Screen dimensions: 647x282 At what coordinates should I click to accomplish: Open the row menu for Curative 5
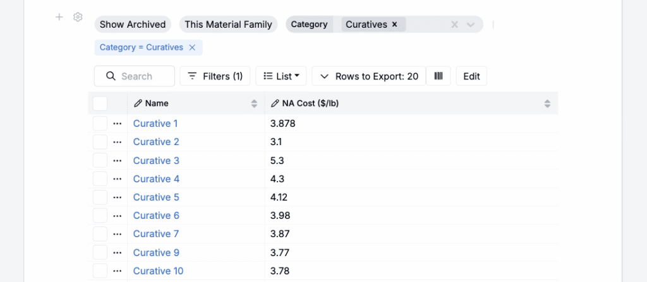117,197
